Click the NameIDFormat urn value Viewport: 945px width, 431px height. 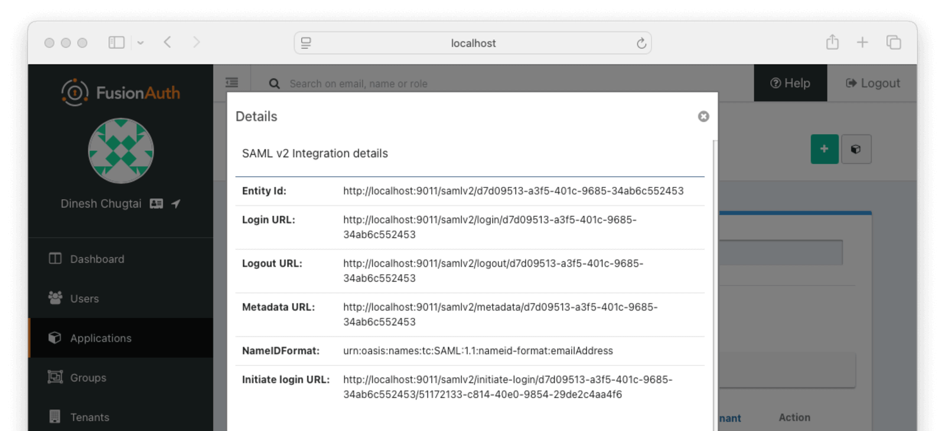[478, 351]
